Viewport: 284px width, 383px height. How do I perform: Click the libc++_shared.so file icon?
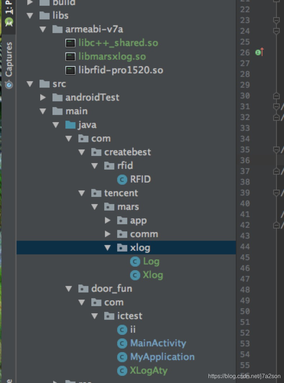pos(70,43)
